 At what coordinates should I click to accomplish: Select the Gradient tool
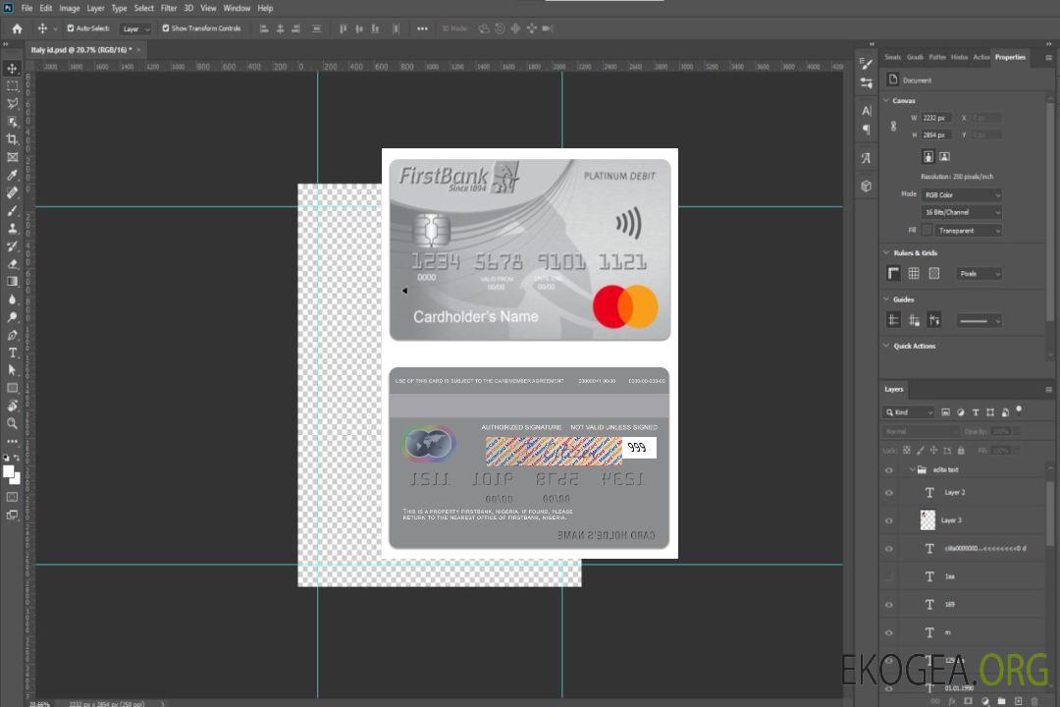coord(12,282)
